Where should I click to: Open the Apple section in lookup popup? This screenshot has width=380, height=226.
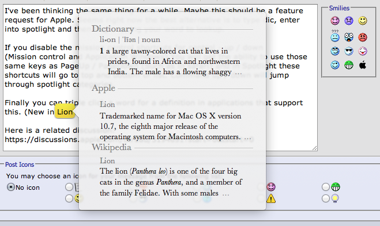coord(103,88)
